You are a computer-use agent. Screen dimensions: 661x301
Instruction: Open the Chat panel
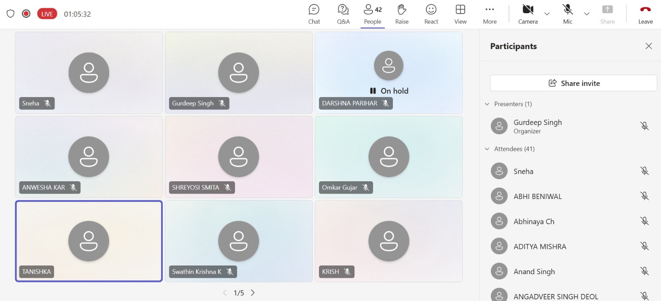pos(314,14)
